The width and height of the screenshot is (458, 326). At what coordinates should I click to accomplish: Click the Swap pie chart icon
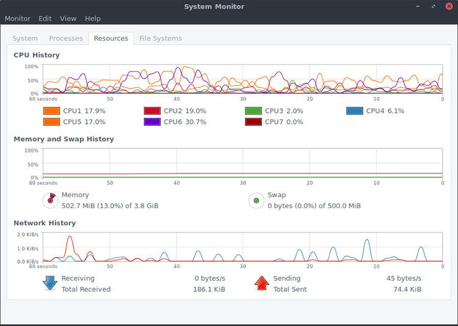click(256, 200)
